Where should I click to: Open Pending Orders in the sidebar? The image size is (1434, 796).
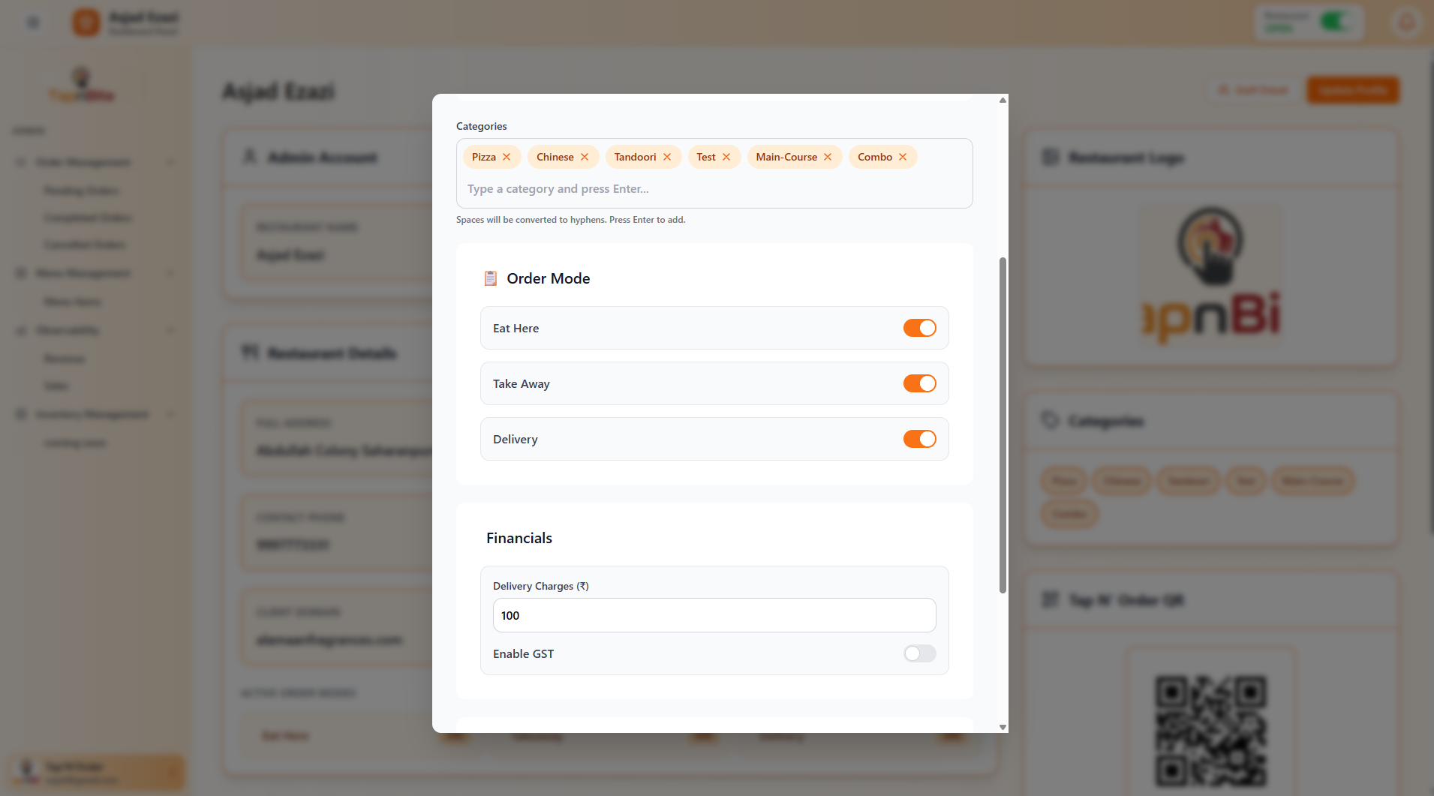(x=81, y=191)
